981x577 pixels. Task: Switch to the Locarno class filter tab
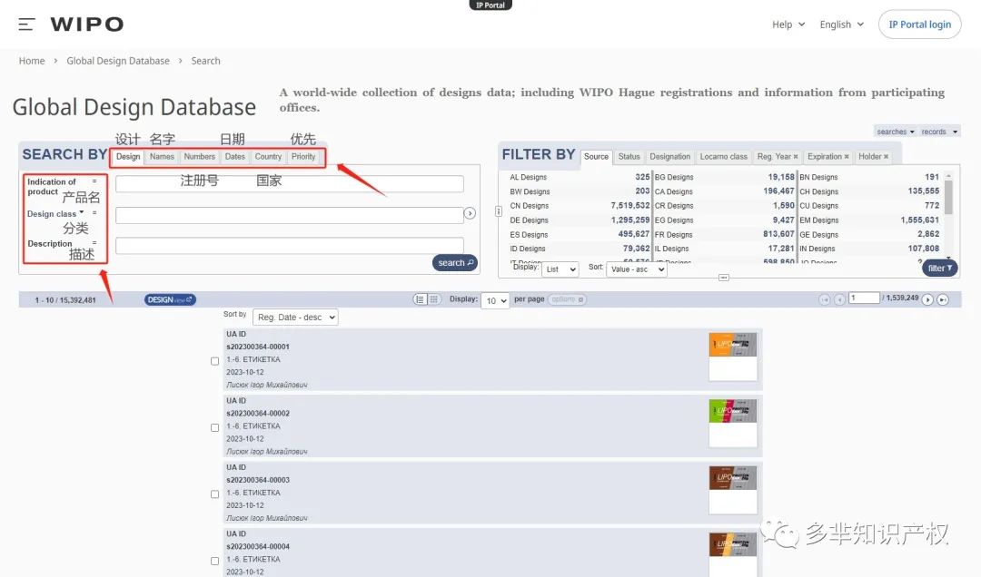click(x=724, y=157)
